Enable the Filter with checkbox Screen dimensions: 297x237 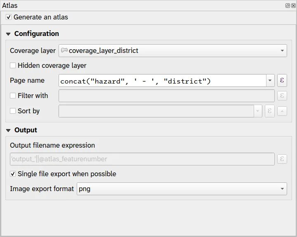[x=13, y=96]
